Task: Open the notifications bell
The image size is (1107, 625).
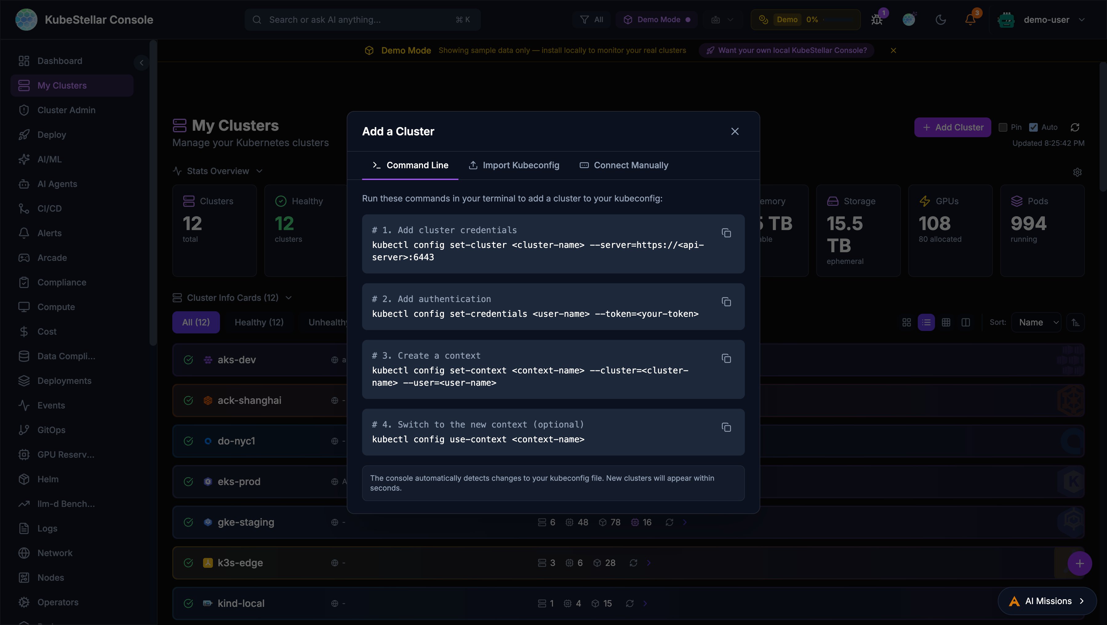Action: 970,19
